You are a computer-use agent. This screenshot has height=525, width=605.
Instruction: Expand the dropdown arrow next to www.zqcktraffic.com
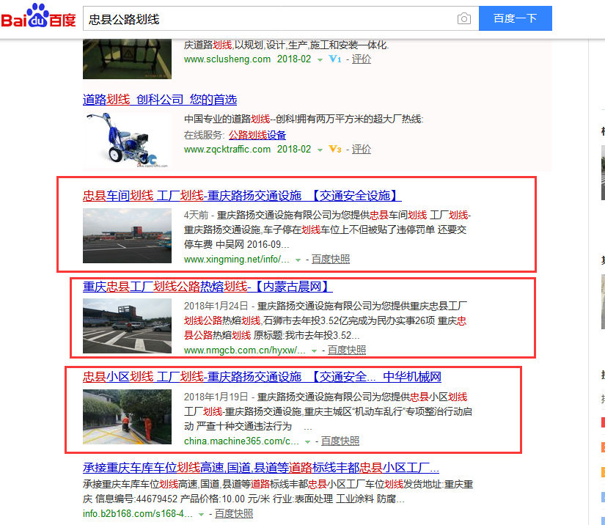click(x=320, y=149)
